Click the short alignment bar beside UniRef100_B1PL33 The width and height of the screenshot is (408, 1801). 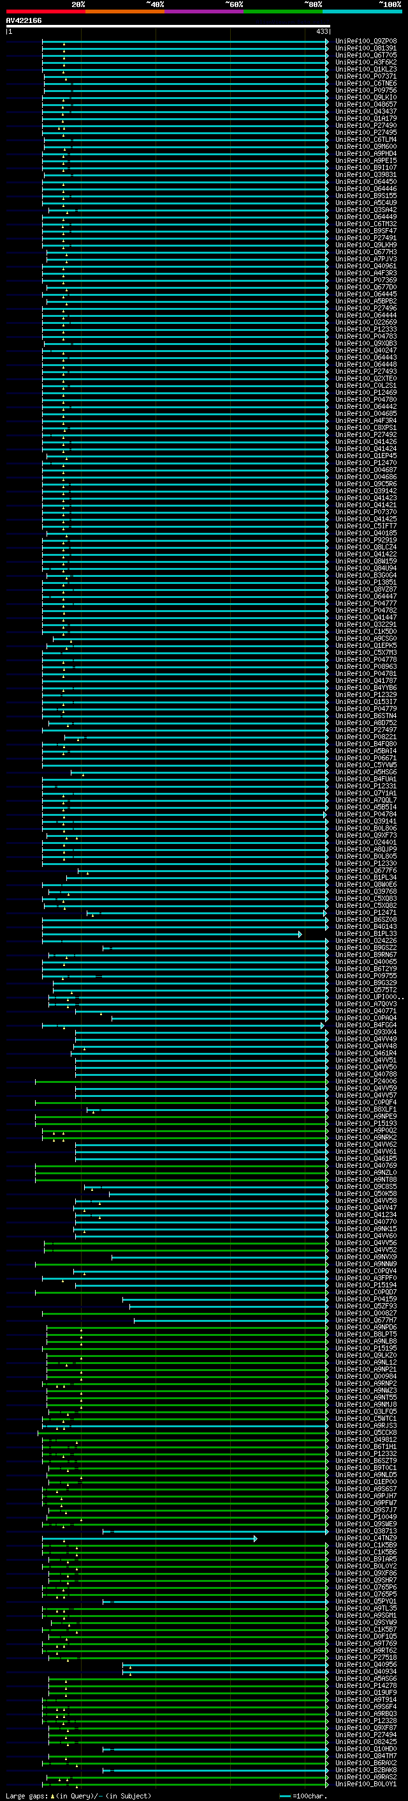click(171, 934)
